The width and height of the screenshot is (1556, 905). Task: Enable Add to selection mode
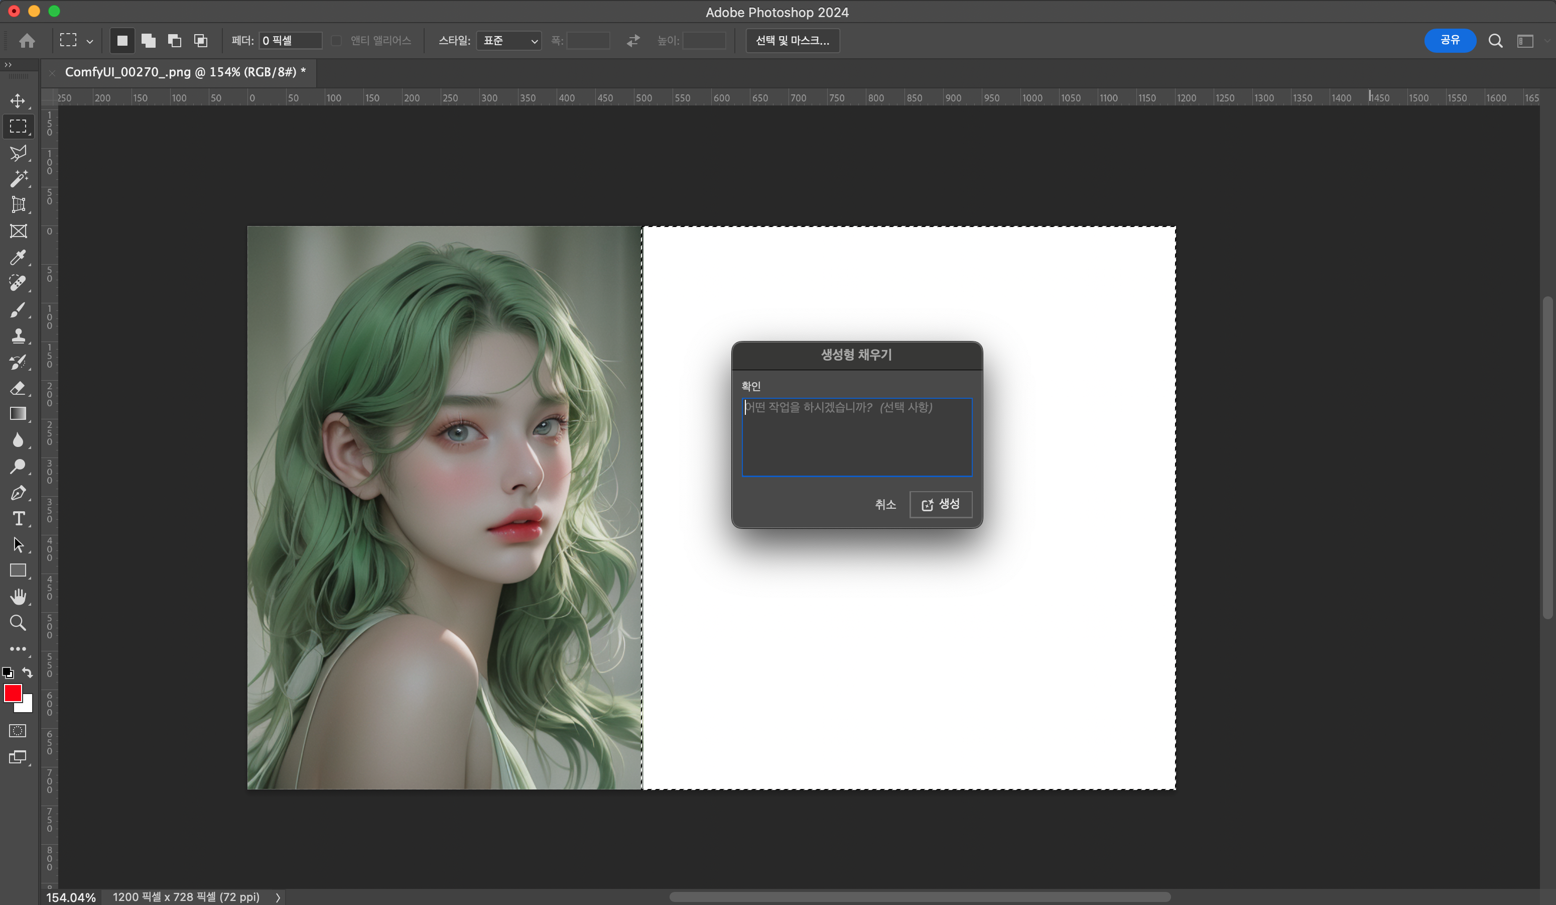tap(148, 41)
